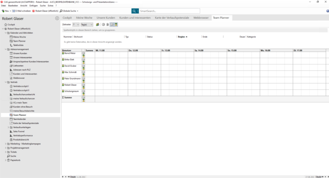Click the Mi. 11.08 day column header
The image size is (329, 178).
[x=111, y=51]
